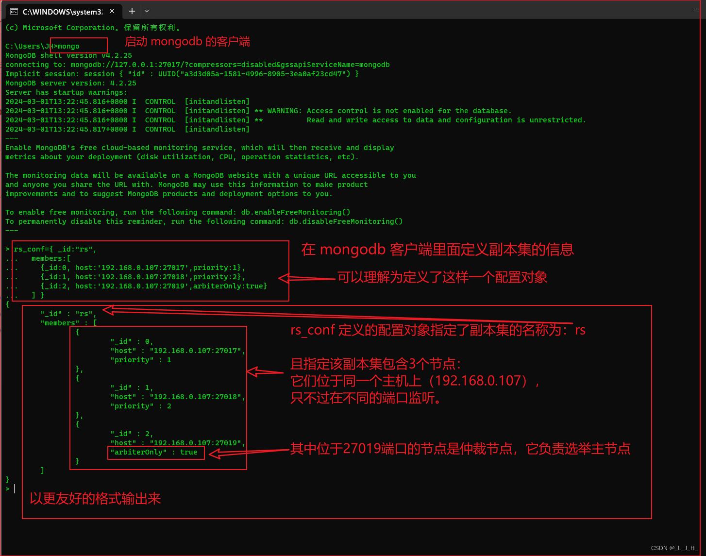The width and height of the screenshot is (706, 556).
Task: Click output host '192.168.0.107:27018' line
Action: (x=178, y=397)
